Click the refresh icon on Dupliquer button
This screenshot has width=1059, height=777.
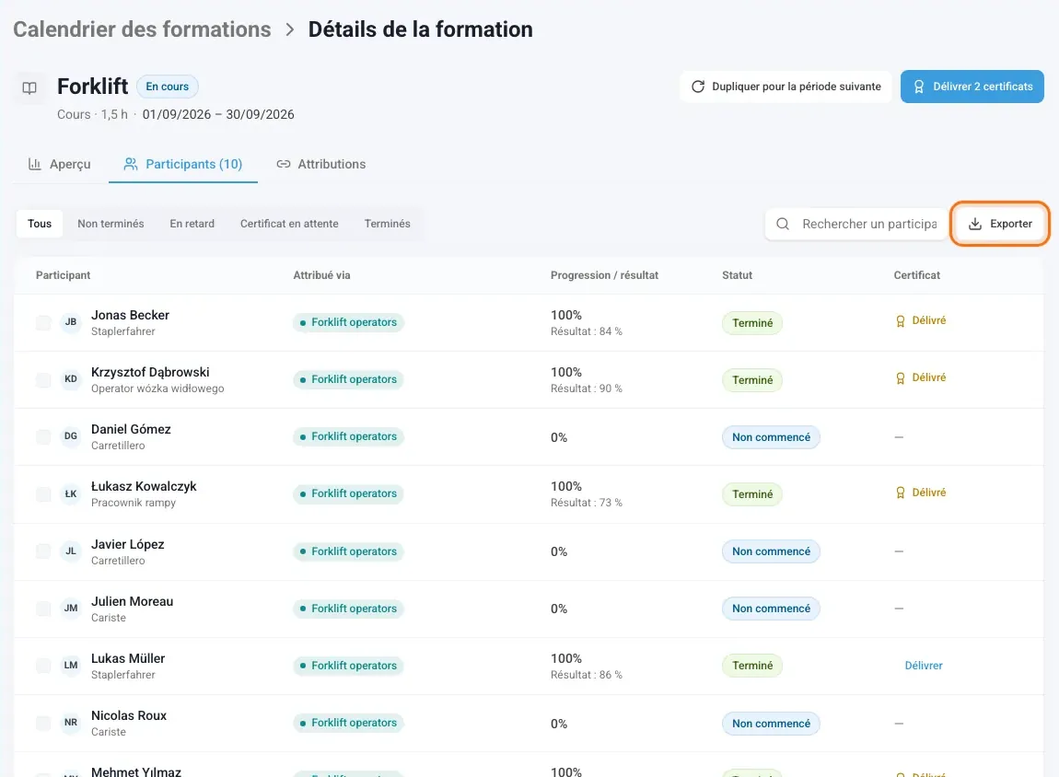698,87
